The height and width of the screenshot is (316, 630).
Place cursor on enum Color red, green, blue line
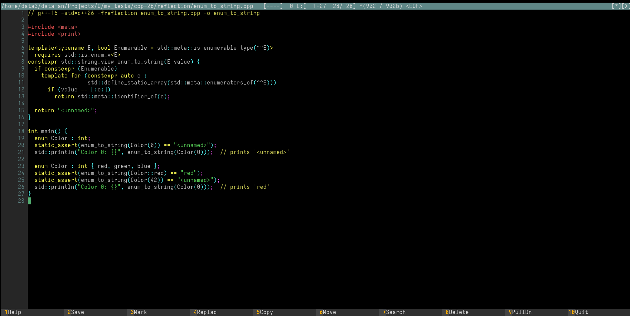pos(97,166)
